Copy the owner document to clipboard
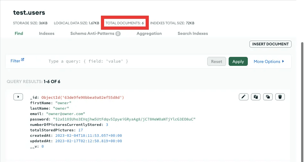Screen dimensions: 304x162 [x=255, y=97]
